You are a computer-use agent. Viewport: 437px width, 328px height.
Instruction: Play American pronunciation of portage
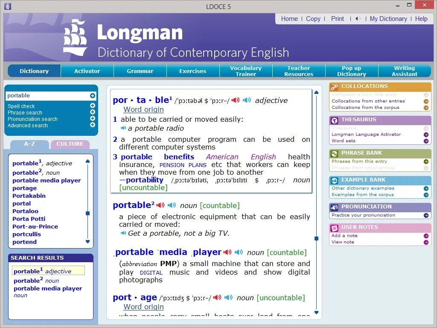coord(229,297)
